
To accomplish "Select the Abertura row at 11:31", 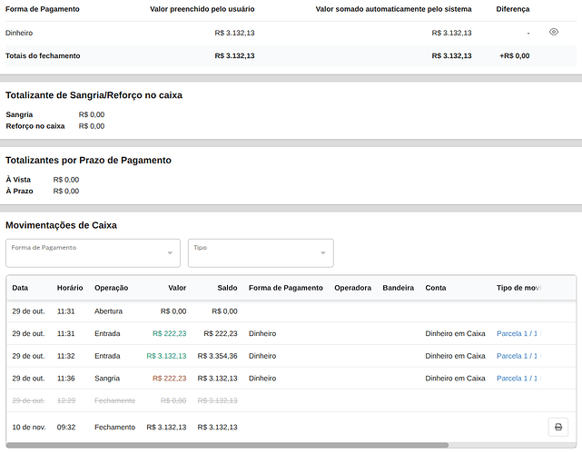I will (108, 311).
